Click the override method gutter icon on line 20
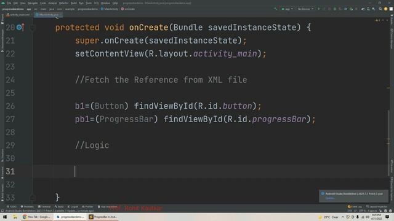This screenshot has width=394, height=221. pos(20,27)
